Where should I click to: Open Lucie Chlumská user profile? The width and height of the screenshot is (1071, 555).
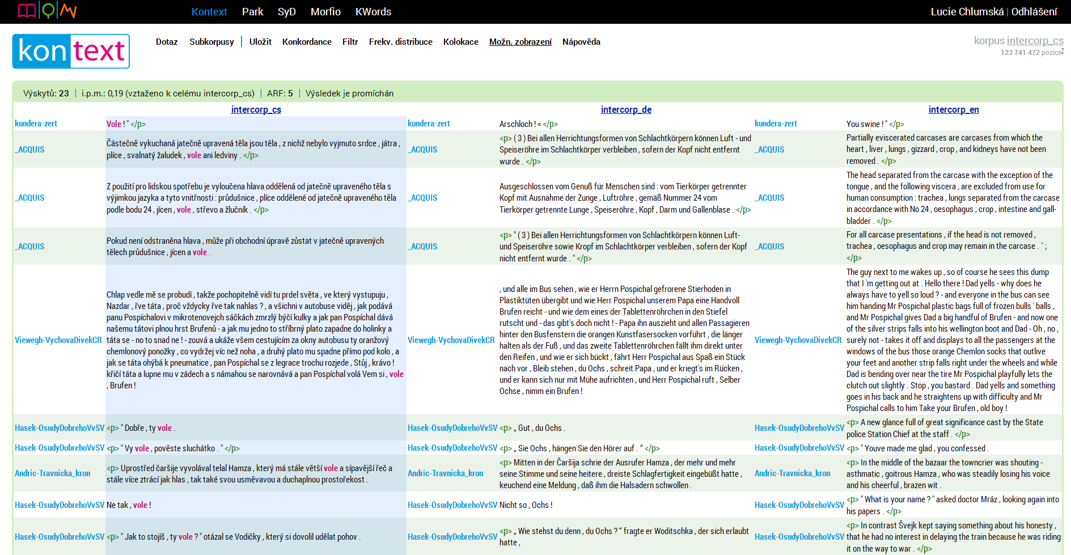pyautogui.click(x=967, y=12)
